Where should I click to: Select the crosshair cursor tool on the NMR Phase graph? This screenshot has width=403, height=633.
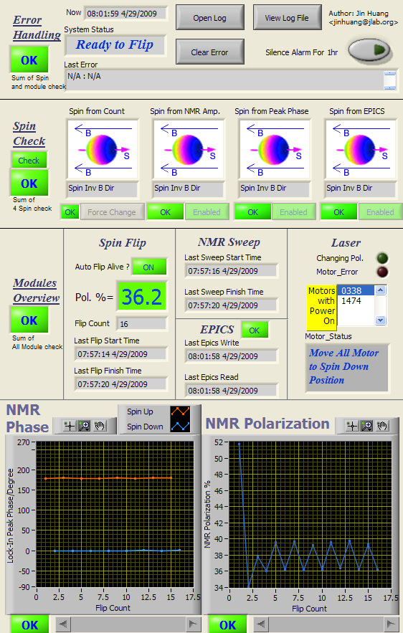[70, 426]
